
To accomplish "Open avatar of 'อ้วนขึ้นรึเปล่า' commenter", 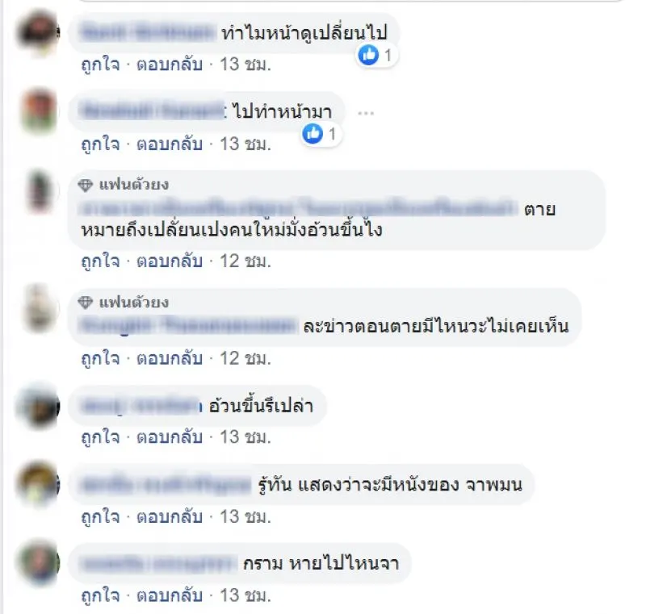I will pyautogui.click(x=38, y=407).
